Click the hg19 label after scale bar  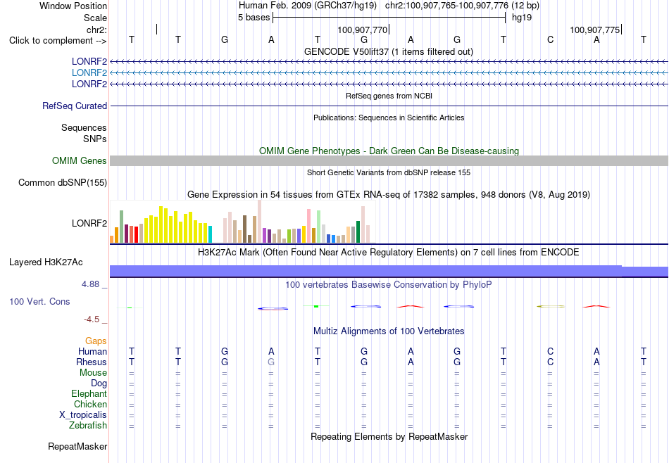click(x=522, y=18)
